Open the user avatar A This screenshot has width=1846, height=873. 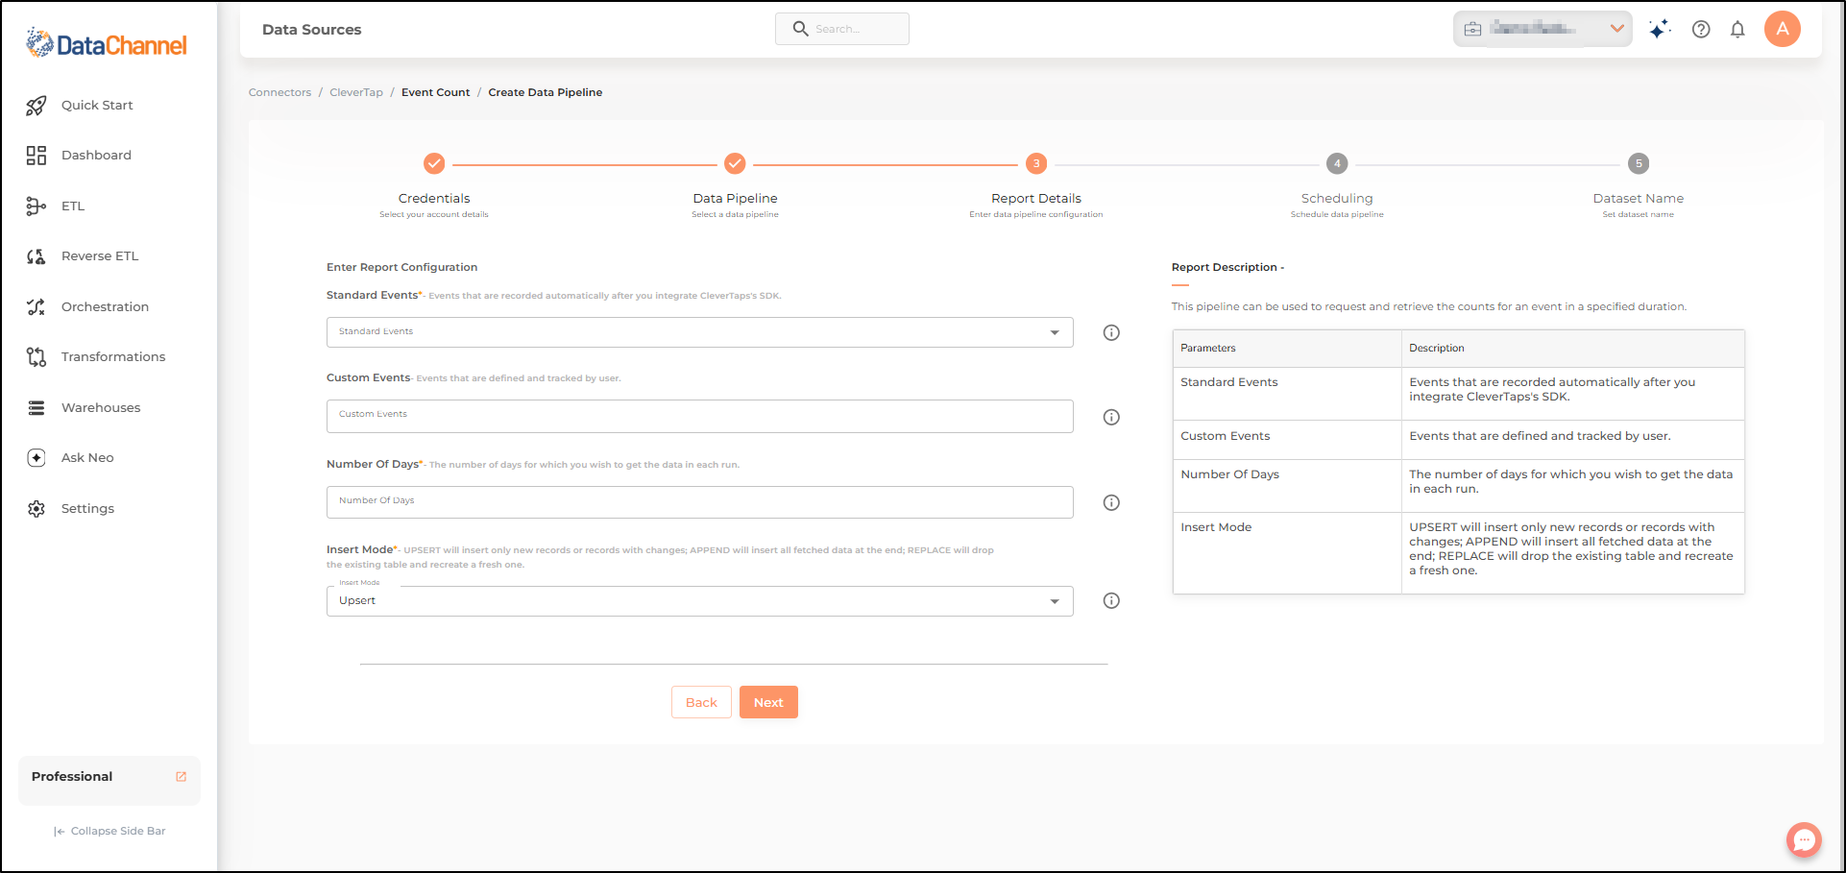coord(1783,29)
